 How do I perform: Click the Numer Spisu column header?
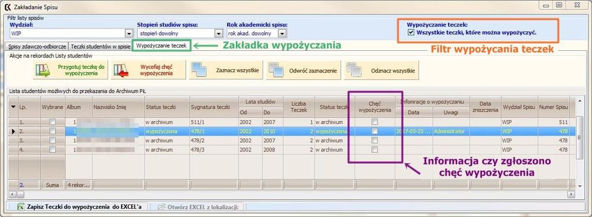pyautogui.click(x=553, y=107)
